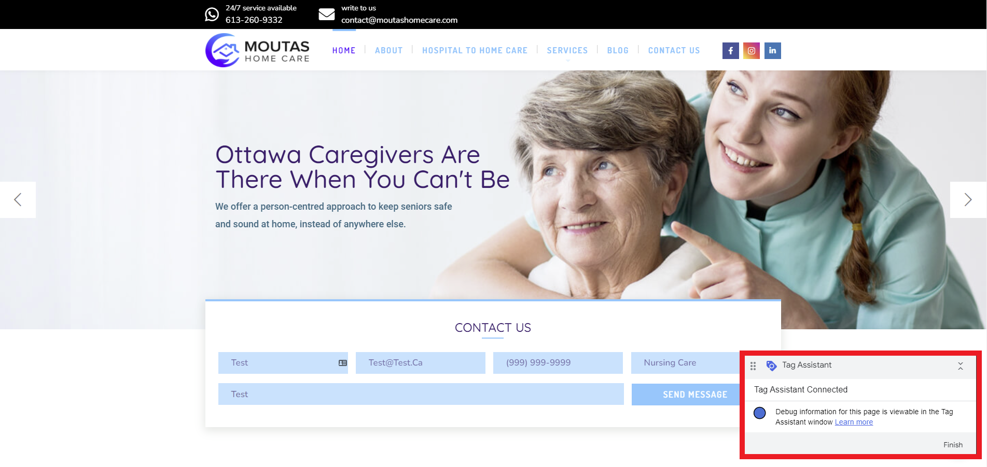Click the Tag Assistant drag handle
This screenshot has height=467, width=987.
pos(753,366)
